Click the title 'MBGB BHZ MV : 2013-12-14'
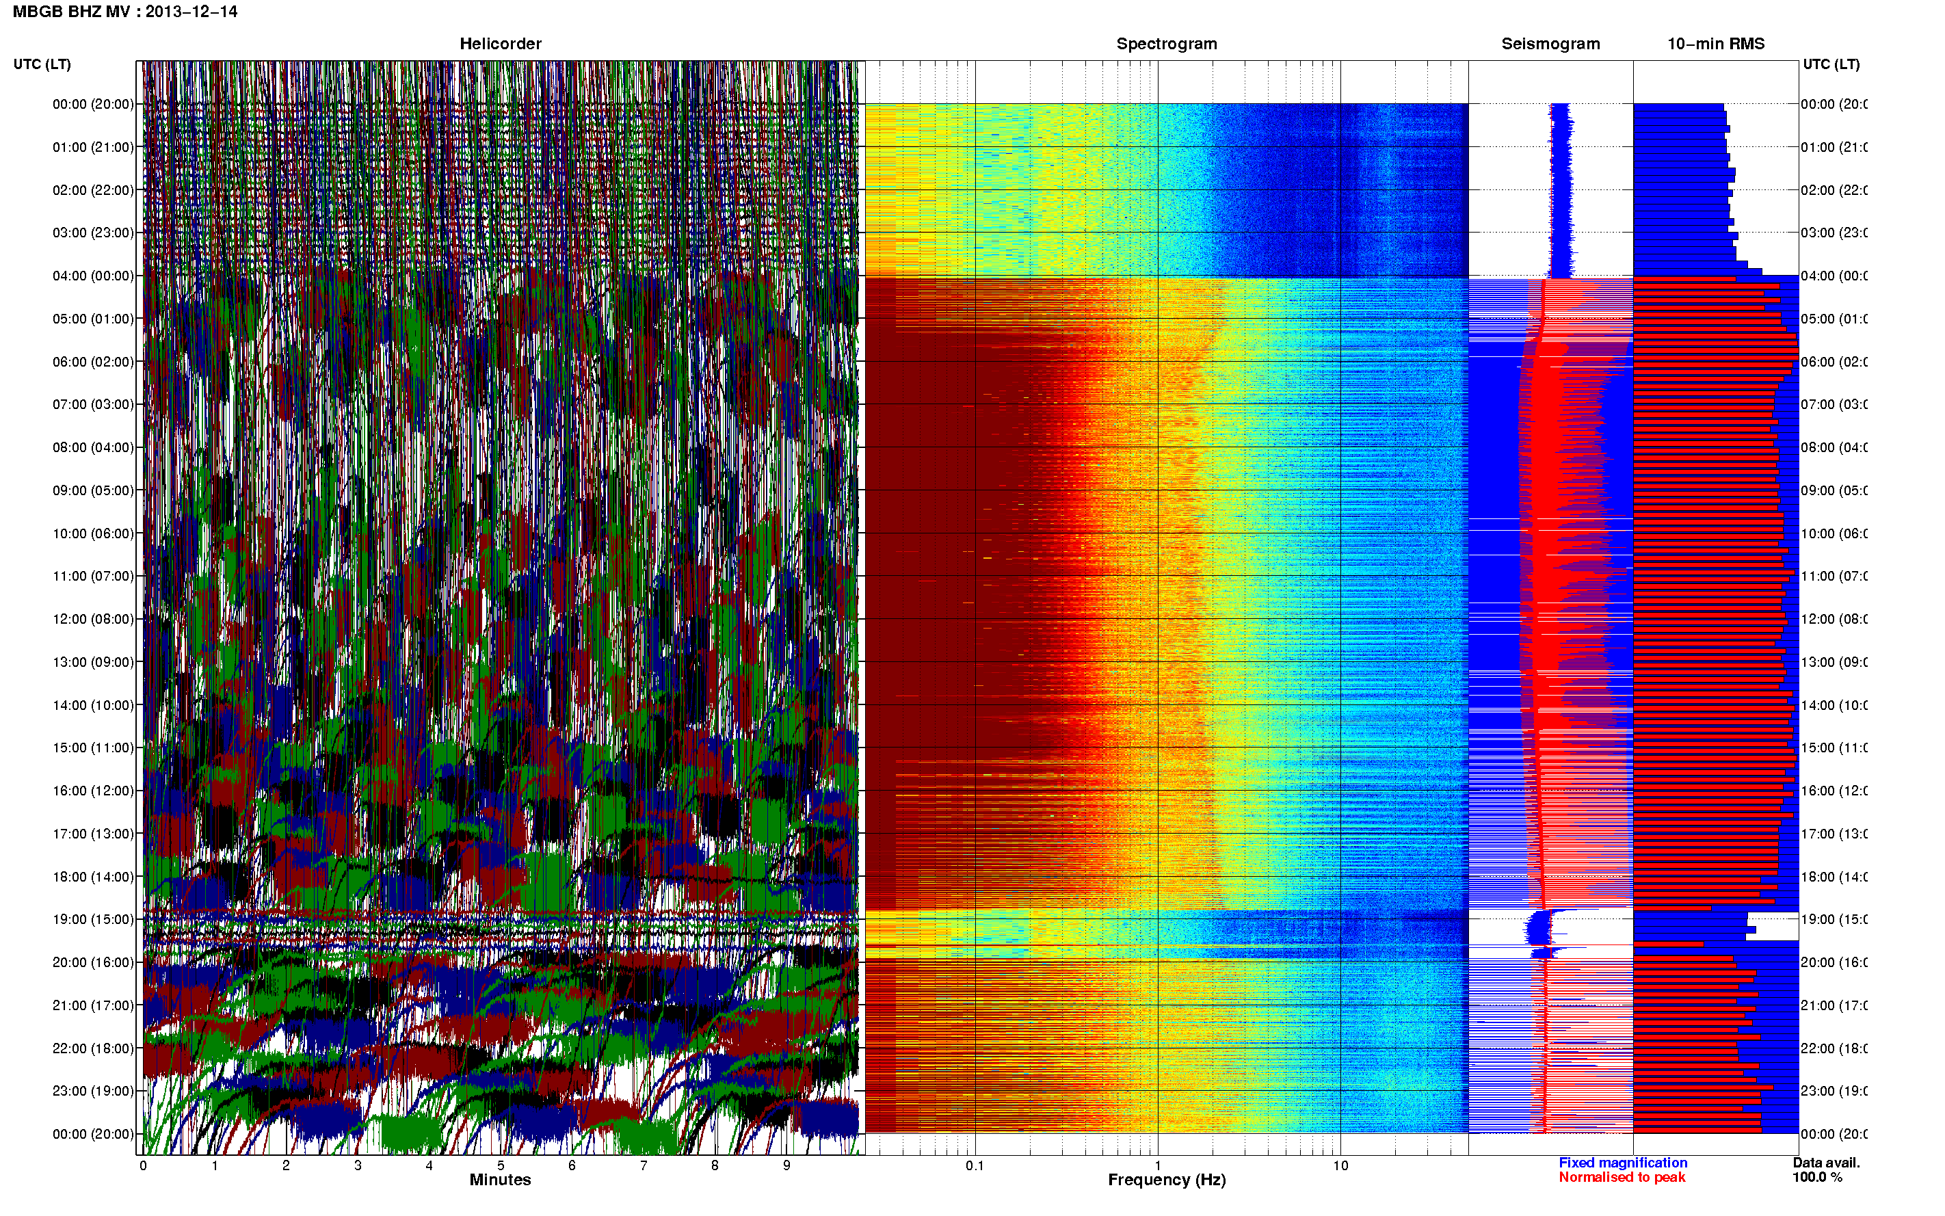This screenshot has width=1945, height=1216. pyautogui.click(x=124, y=11)
